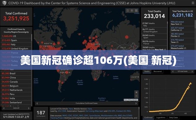The image size is (196, 120).
Task: Select the France 24,376 deaths row
Action: 154,43
